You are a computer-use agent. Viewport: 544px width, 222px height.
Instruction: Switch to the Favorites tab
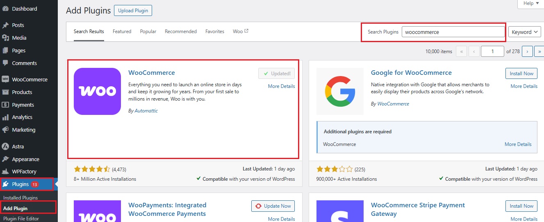[x=215, y=31]
